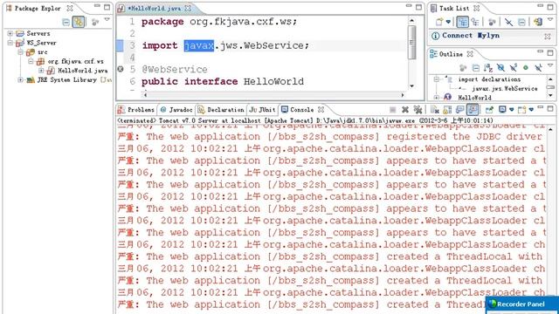Toggle Hide Local Types in Outline
This screenshot has width=559, height=314.
click(x=538, y=67)
